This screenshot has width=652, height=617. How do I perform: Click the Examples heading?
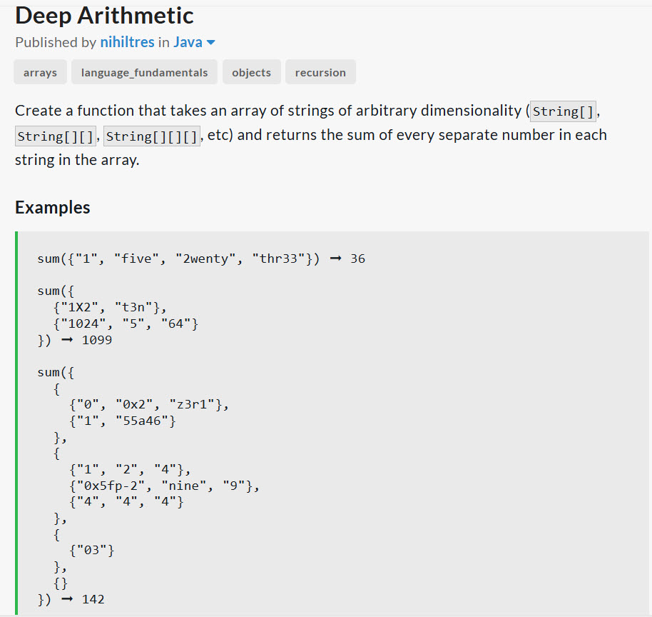(52, 207)
